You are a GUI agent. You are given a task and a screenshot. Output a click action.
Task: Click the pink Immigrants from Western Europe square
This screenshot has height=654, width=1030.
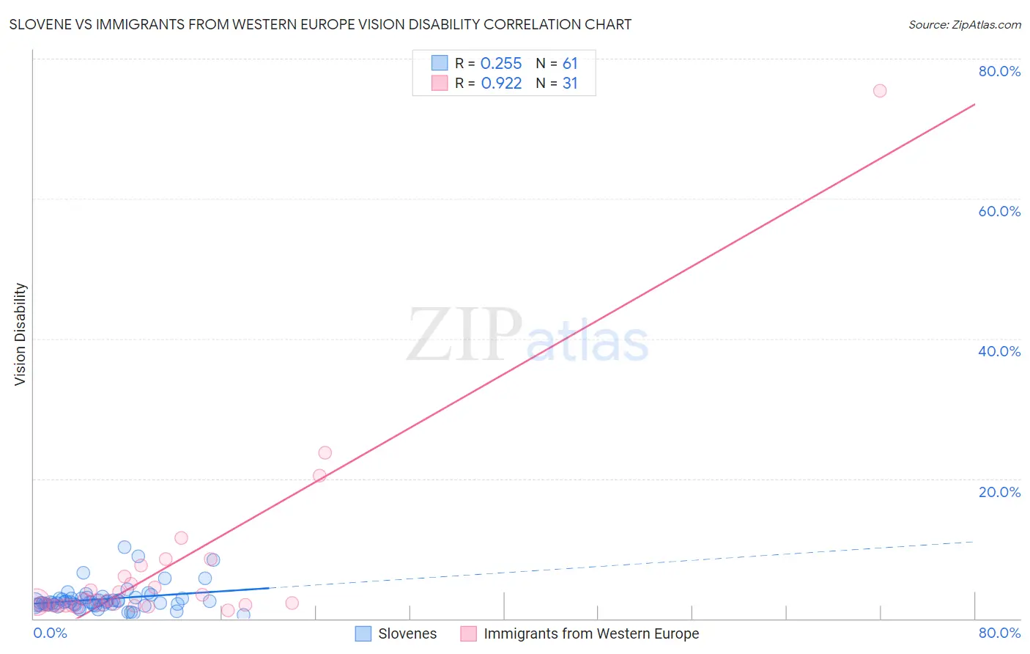pyautogui.click(x=469, y=633)
